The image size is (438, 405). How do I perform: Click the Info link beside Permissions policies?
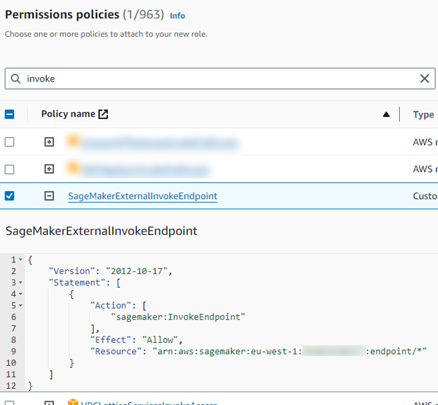pos(177,16)
